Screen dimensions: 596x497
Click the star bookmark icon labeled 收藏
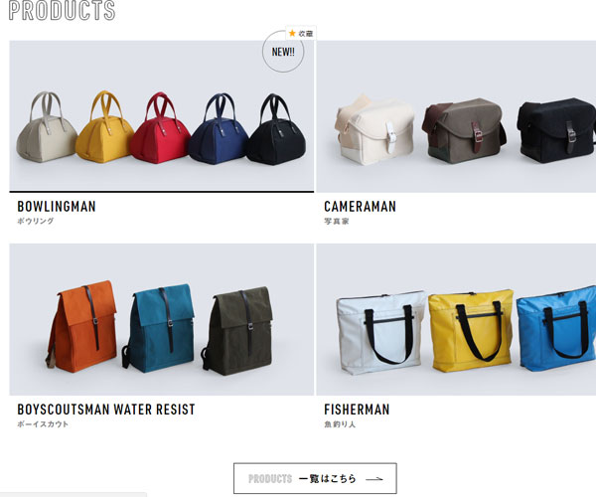click(x=301, y=34)
